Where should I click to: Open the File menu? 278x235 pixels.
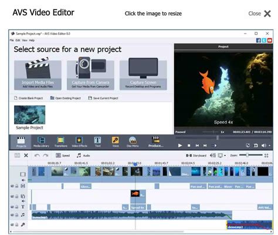coord(12,41)
